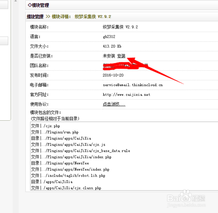Click the Baidu 经验 watermark logo
This screenshot has height=213, width=218.
click(x=186, y=198)
